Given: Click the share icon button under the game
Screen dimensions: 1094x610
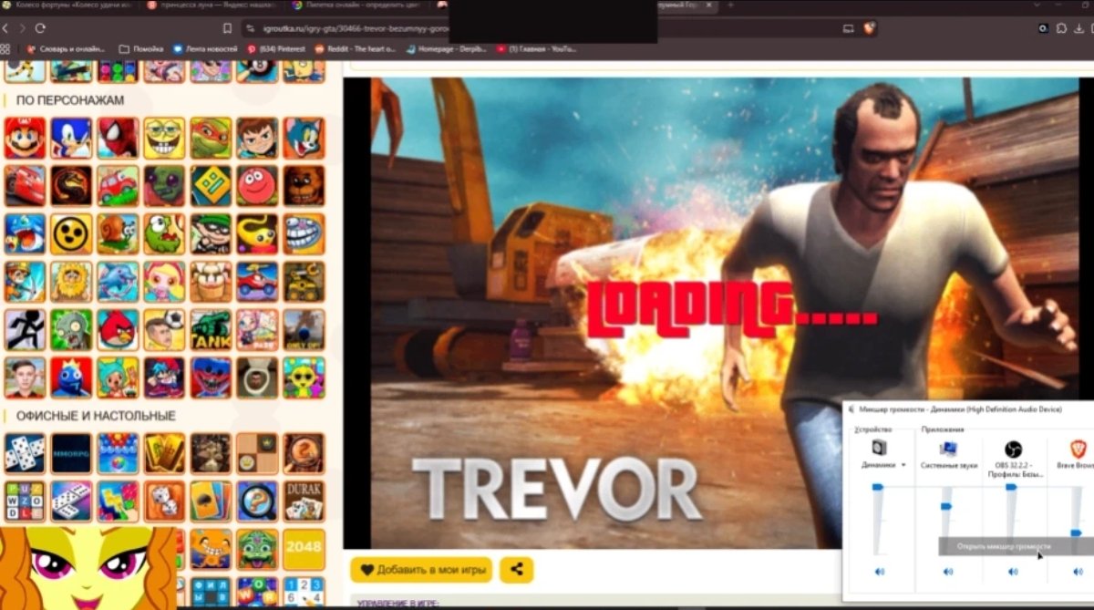Looking at the screenshot, I should [516, 570].
